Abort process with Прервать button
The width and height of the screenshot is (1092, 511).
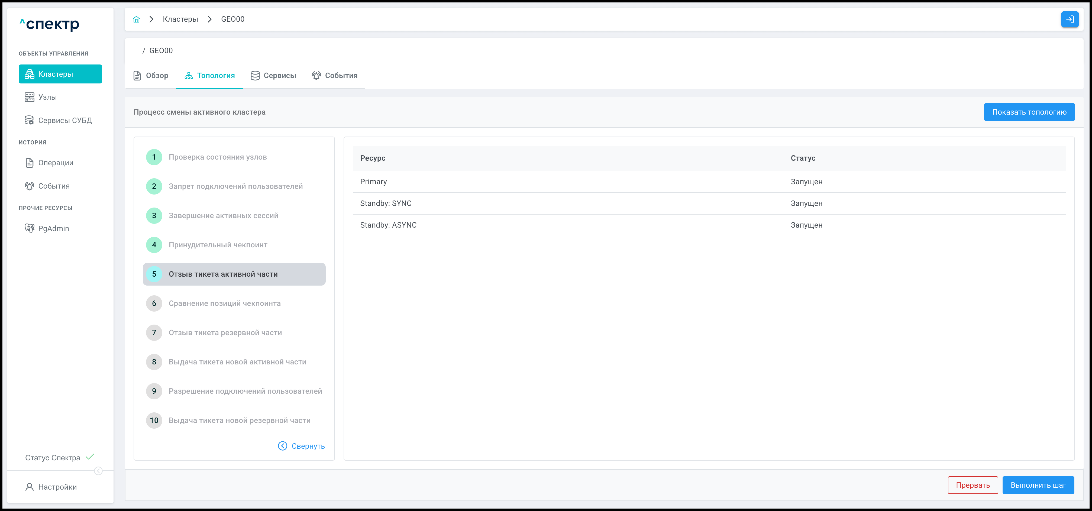coord(973,485)
